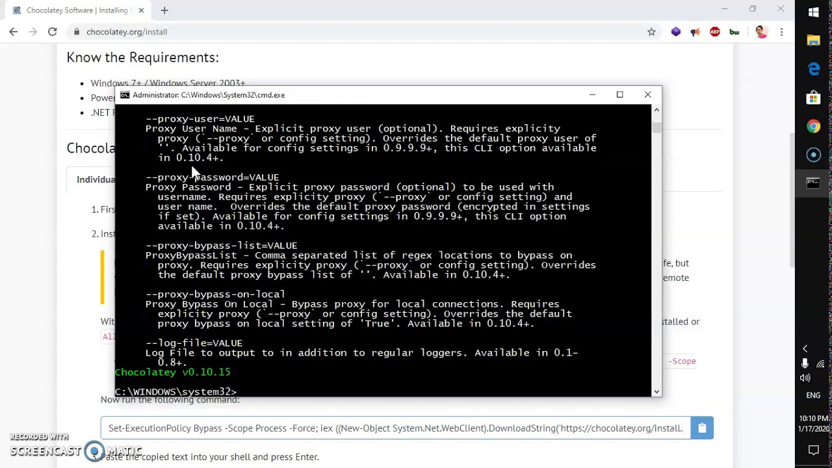Close the Administrator cmd.exe window
The height and width of the screenshot is (468, 832).
point(648,95)
